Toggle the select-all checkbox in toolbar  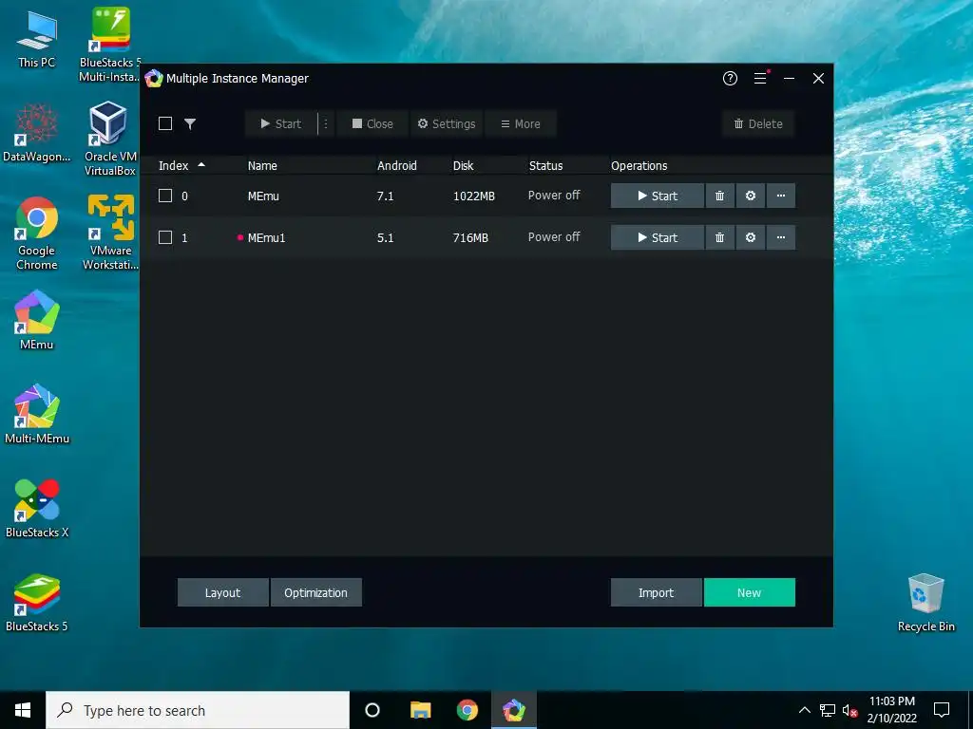165,123
